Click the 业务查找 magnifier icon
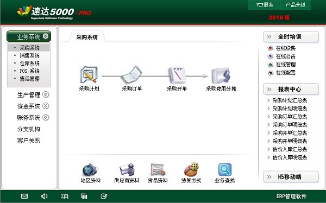 click(x=224, y=169)
